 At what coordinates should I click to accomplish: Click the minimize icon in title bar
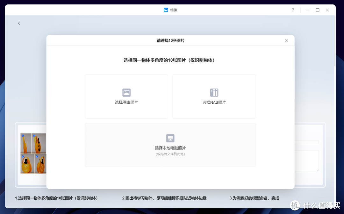307,10
